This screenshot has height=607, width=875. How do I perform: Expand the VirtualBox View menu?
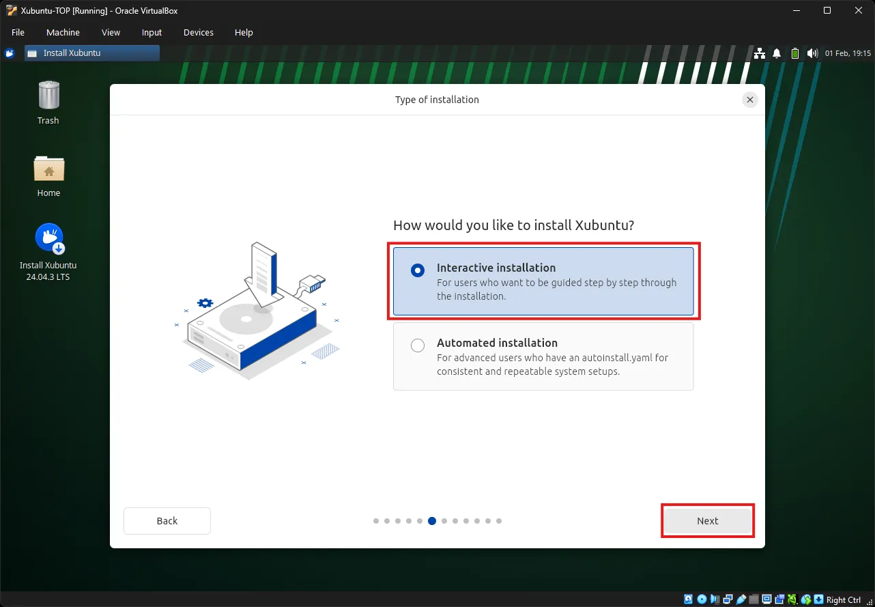coord(111,32)
